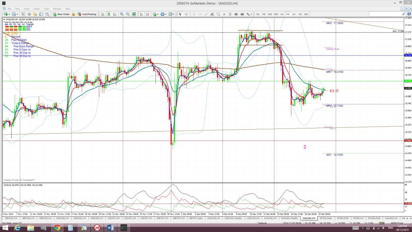Open the Insert menu
412x232 pixels.
[26, 9]
